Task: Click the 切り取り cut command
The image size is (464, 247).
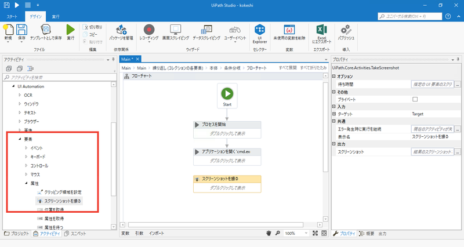Action: pos(93,27)
